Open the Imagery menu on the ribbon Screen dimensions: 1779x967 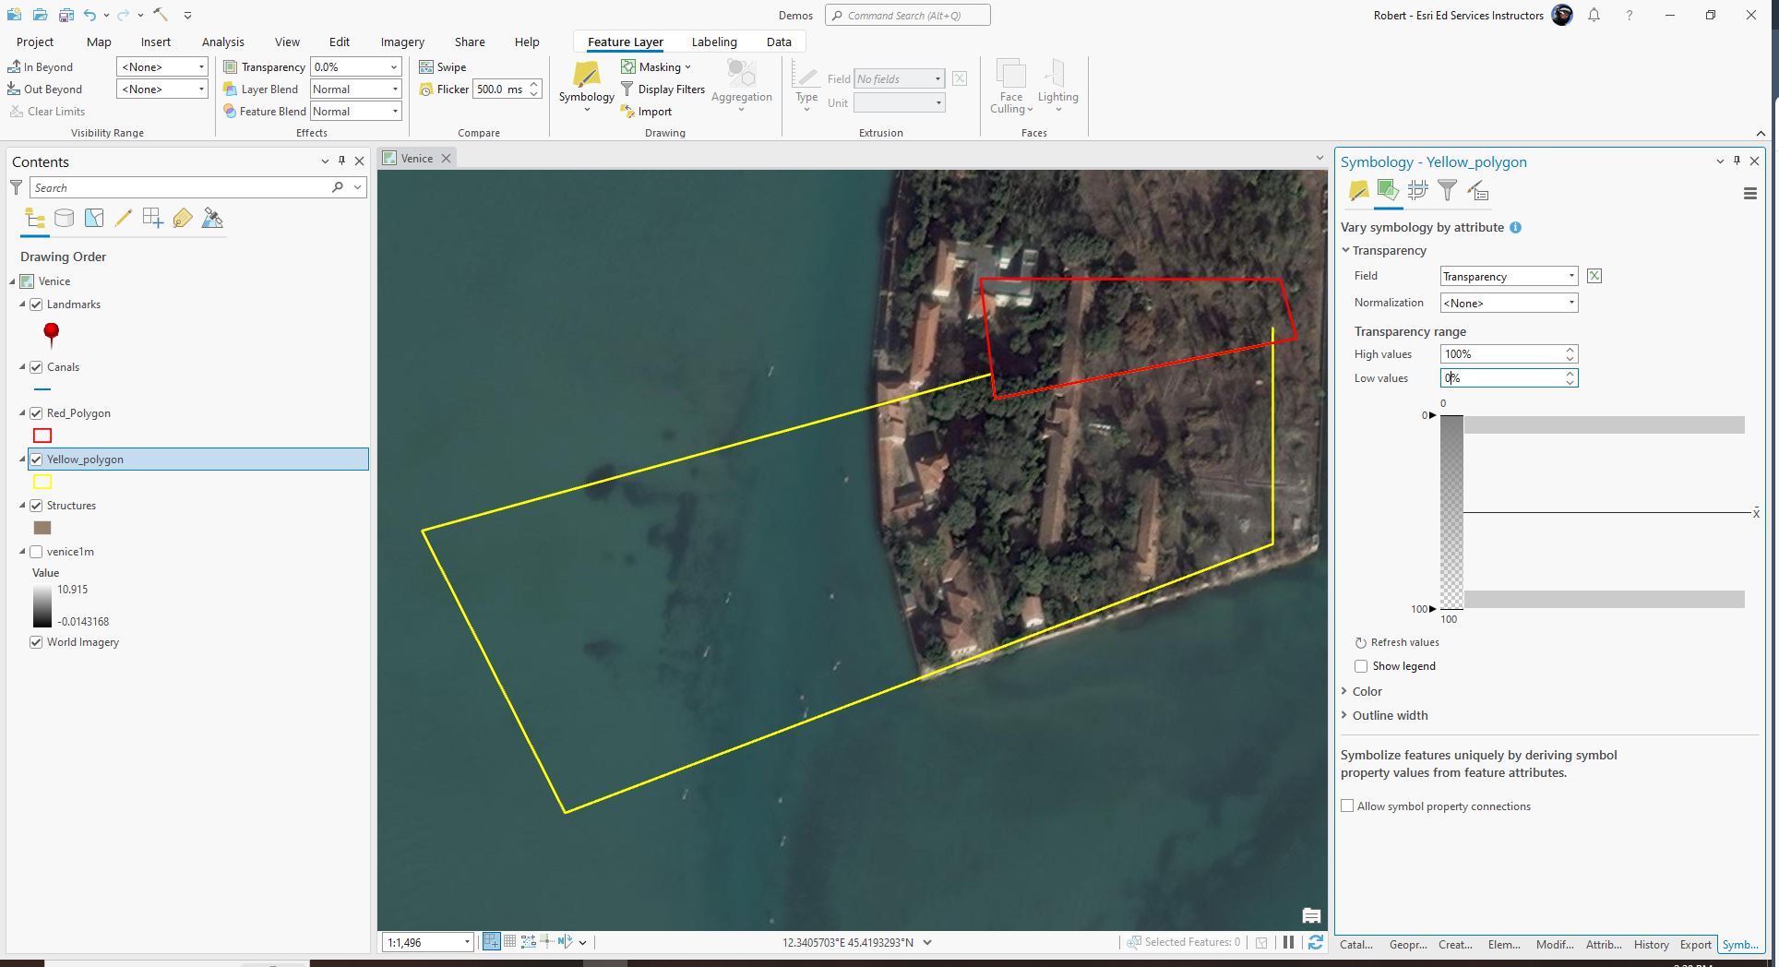[x=401, y=42]
